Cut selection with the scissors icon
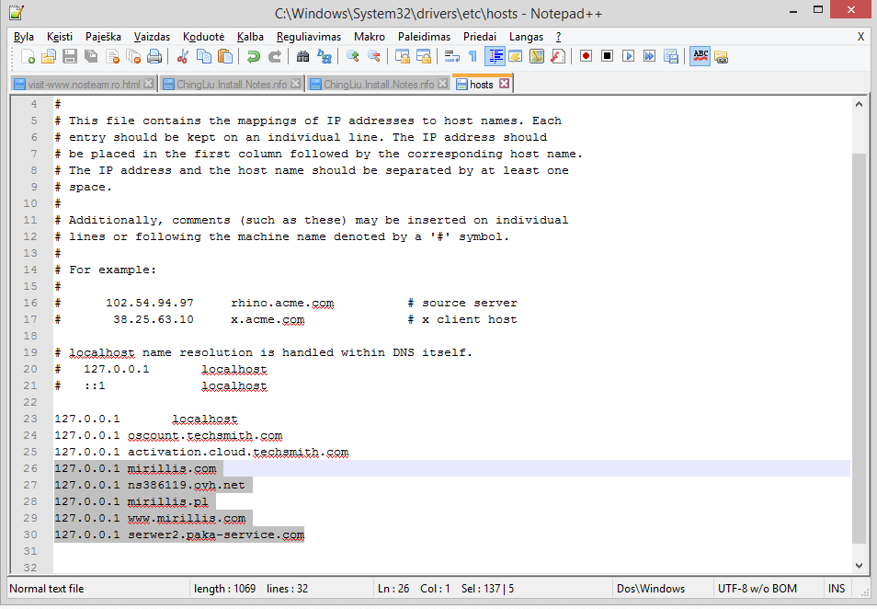Screen dimensions: 877x609 182,56
